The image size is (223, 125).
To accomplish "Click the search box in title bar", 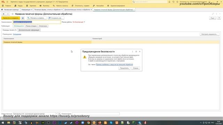I will click(150, 2).
